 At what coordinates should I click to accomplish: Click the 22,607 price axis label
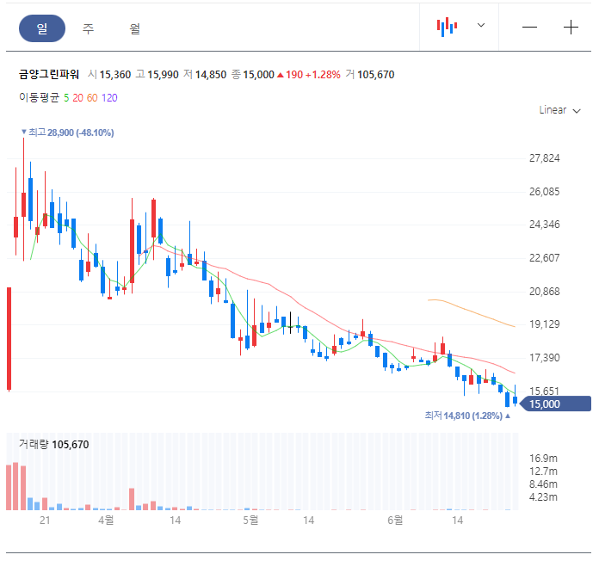(545, 258)
